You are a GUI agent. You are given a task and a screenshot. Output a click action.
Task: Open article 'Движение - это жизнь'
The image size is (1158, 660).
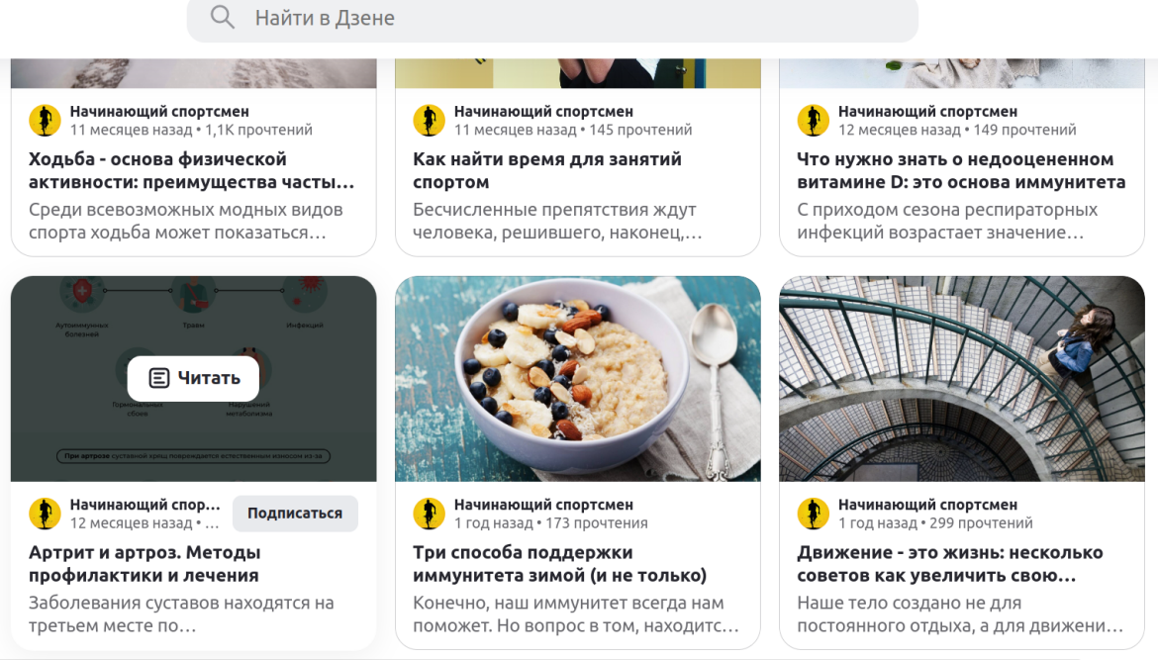click(949, 564)
